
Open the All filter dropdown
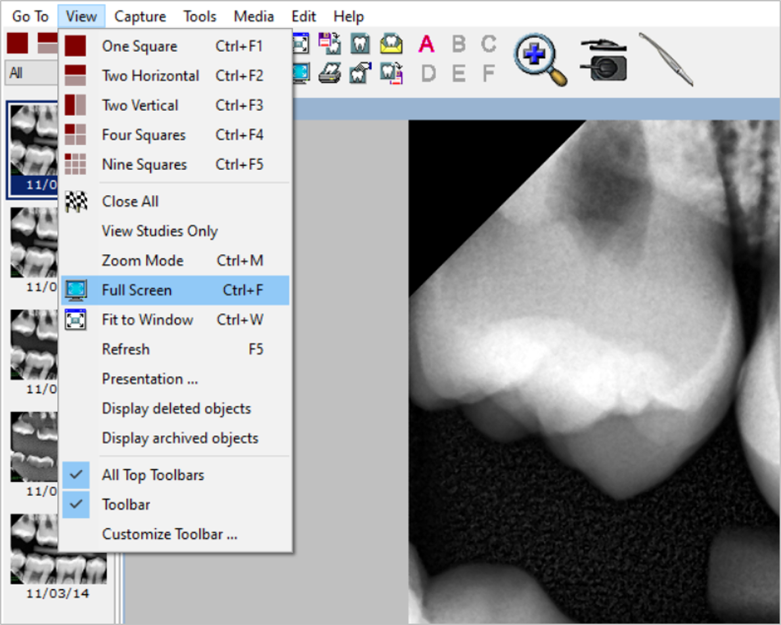coord(32,74)
